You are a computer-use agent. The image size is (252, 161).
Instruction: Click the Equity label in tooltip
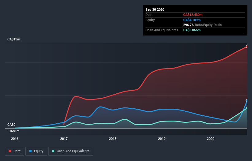(150, 20)
